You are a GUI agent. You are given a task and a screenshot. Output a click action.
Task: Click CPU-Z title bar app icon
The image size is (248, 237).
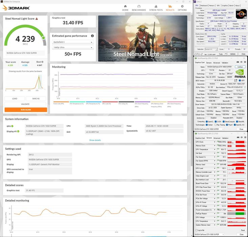[x=195, y=2]
